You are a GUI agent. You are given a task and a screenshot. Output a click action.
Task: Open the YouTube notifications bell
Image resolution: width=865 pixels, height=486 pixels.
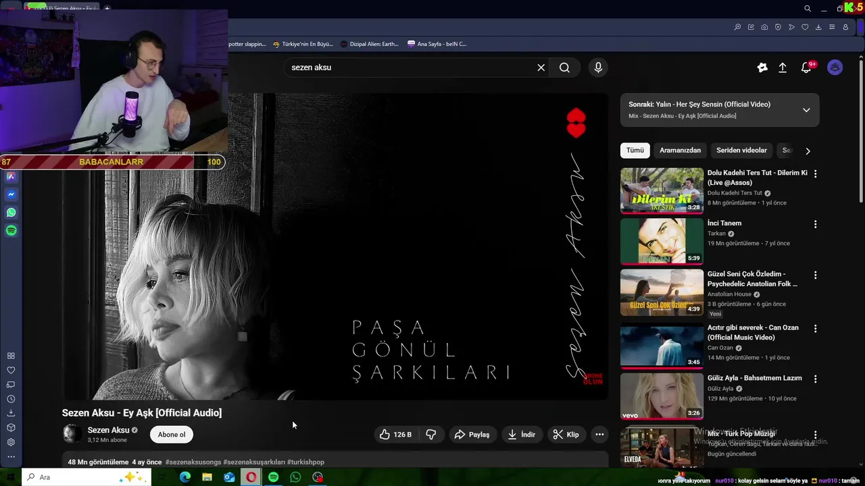(806, 67)
